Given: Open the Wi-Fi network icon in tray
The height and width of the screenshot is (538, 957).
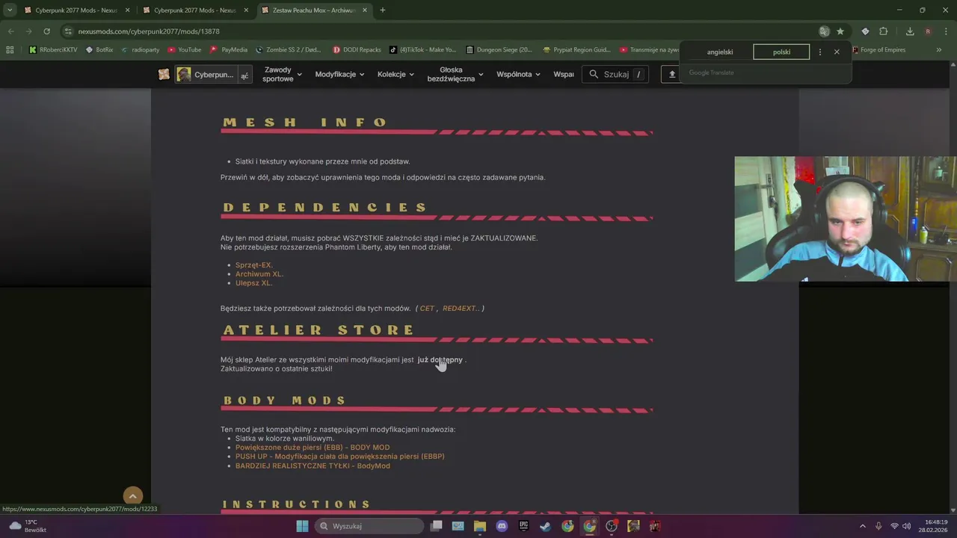Looking at the screenshot, I should pos(894,526).
